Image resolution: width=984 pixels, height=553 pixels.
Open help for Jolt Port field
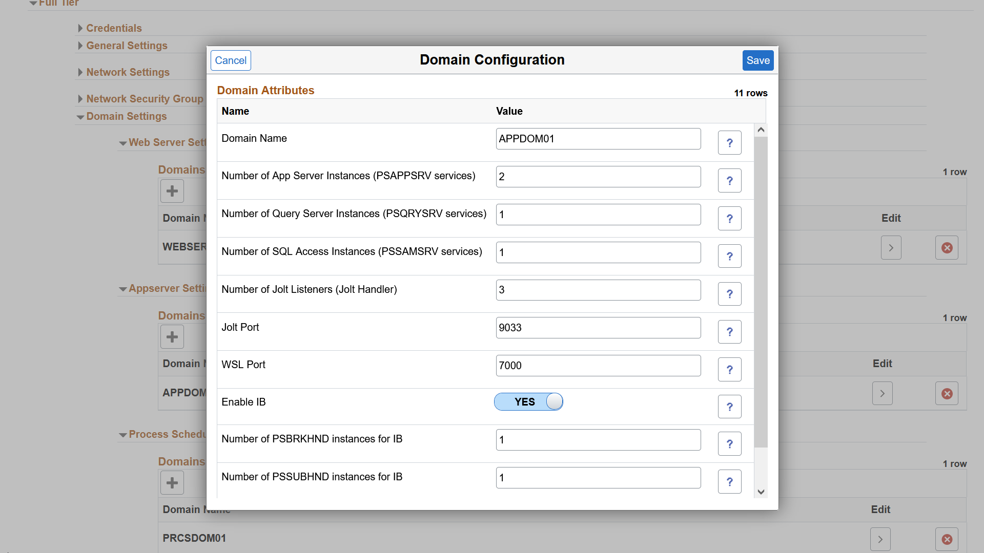click(729, 332)
